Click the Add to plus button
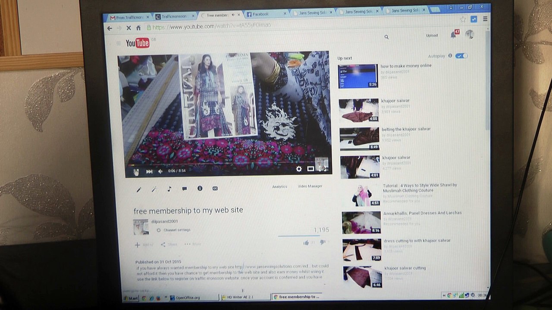The image size is (552, 310). click(144, 245)
